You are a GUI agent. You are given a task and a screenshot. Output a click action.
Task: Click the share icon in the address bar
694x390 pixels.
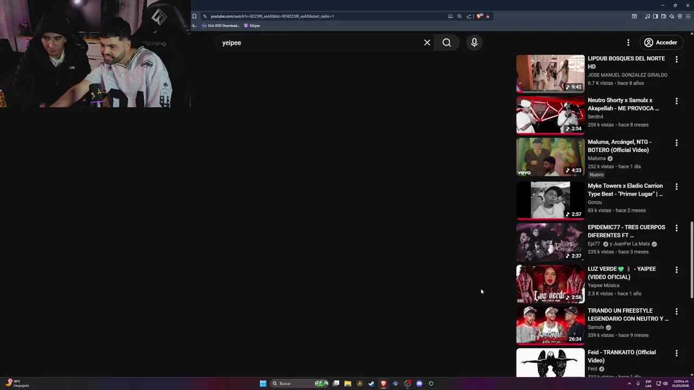tap(469, 16)
